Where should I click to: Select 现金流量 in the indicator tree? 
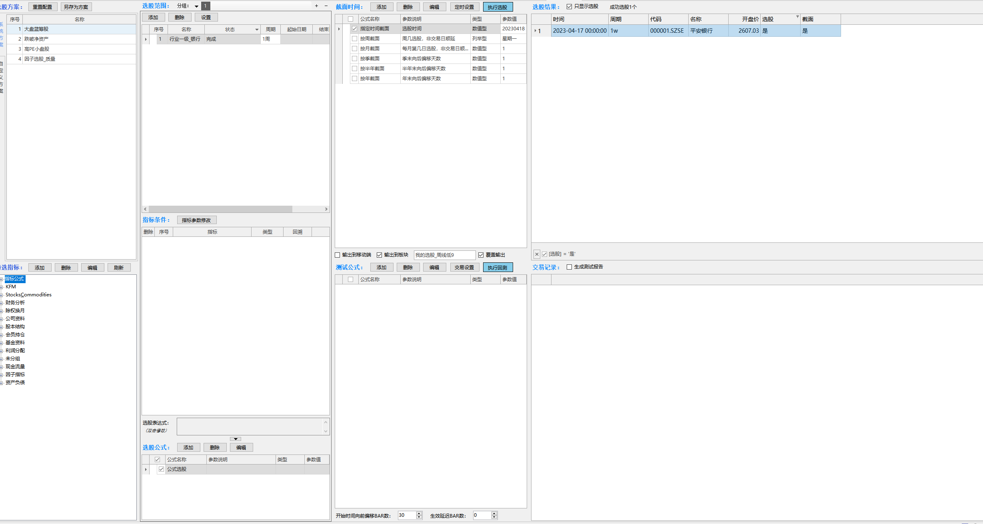pyautogui.click(x=15, y=367)
